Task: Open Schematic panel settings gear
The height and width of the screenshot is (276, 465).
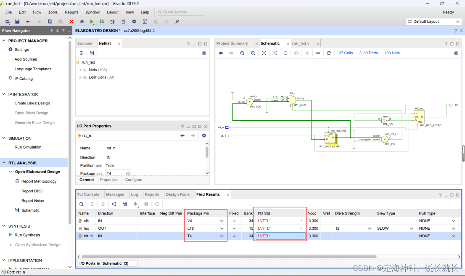Action: coord(456,53)
